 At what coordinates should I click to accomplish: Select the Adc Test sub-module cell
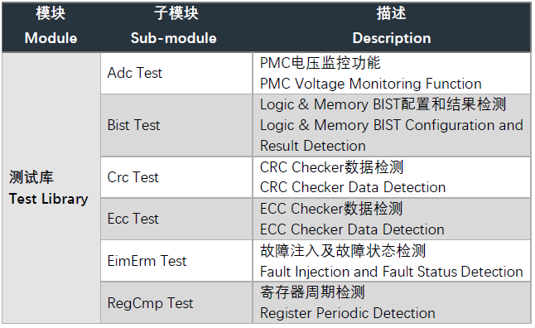(176, 73)
